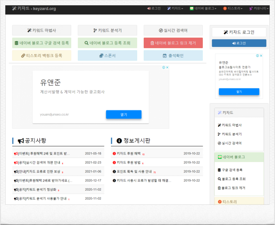
Task: Open the 키워드 마법사 button
Action: (41, 30)
